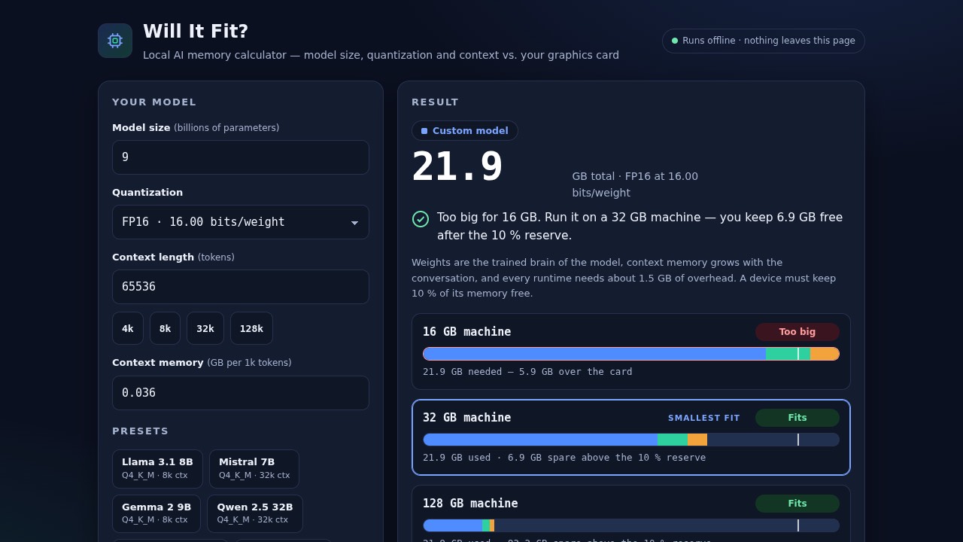Click the "Weights are the trained brain" explanation
Viewport: 963px width, 542px height.
[x=624, y=278]
